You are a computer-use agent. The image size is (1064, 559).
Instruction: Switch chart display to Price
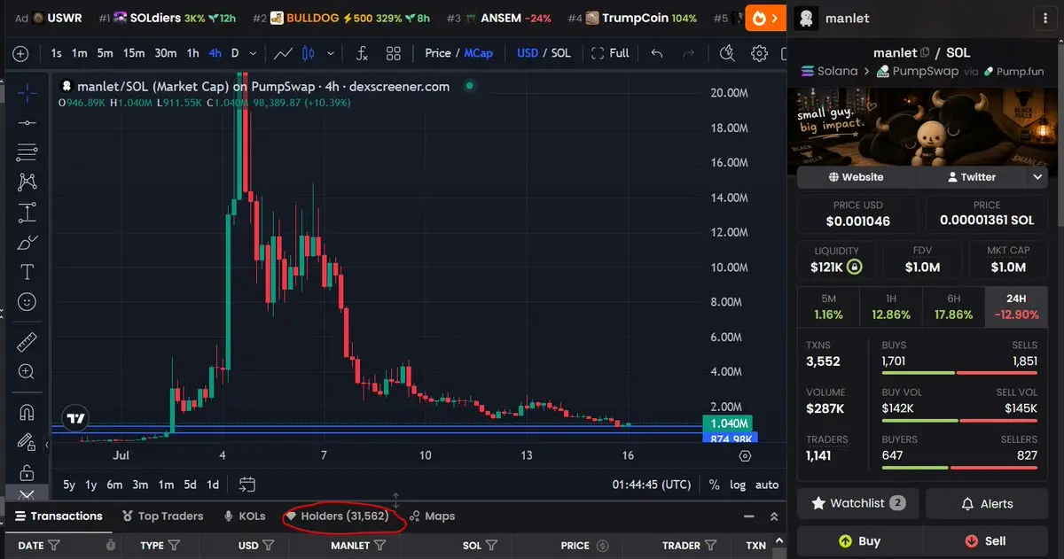tap(438, 53)
